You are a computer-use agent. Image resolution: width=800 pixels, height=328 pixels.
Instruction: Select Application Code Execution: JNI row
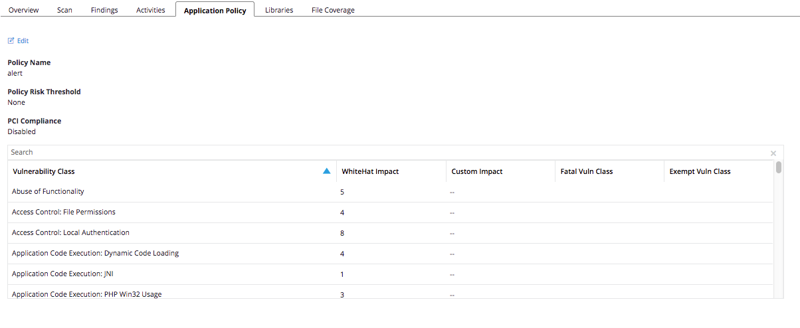pos(391,274)
